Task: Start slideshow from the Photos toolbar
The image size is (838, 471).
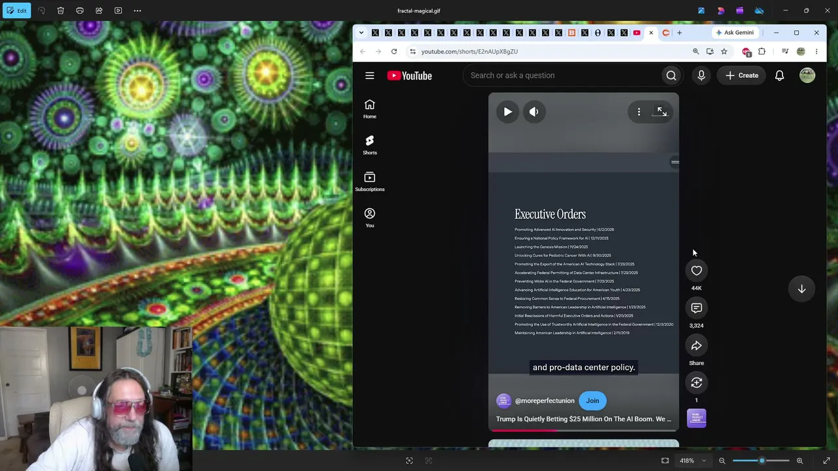Action: pyautogui.click(x=118, y=10)
